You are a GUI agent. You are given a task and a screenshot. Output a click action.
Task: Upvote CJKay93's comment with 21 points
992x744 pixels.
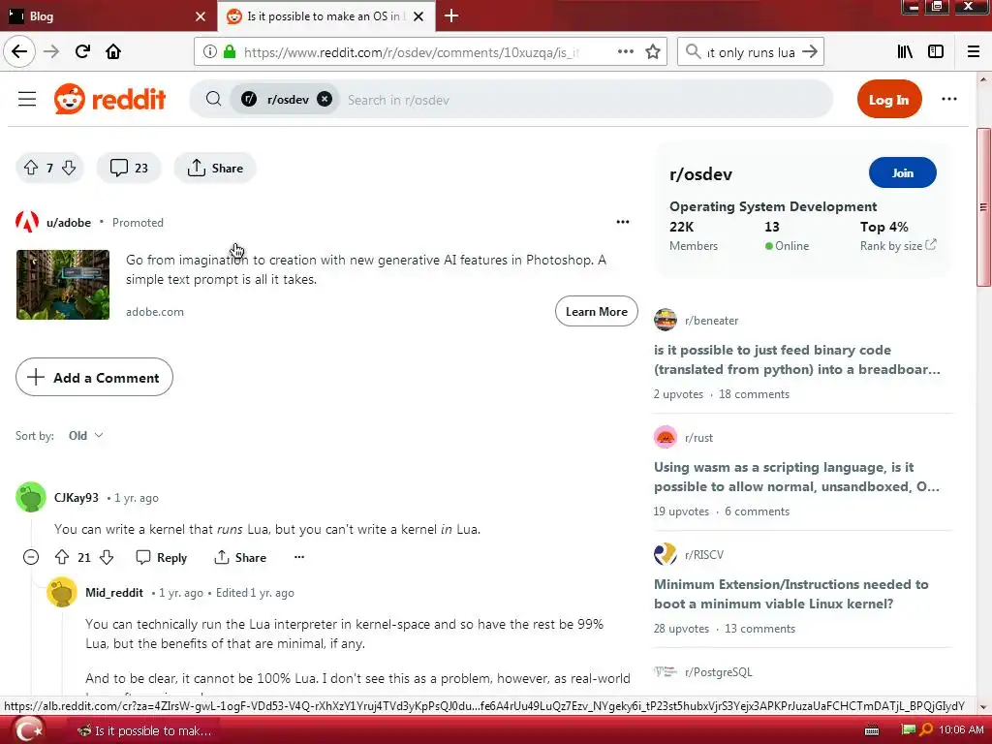[x=62, y=557]
